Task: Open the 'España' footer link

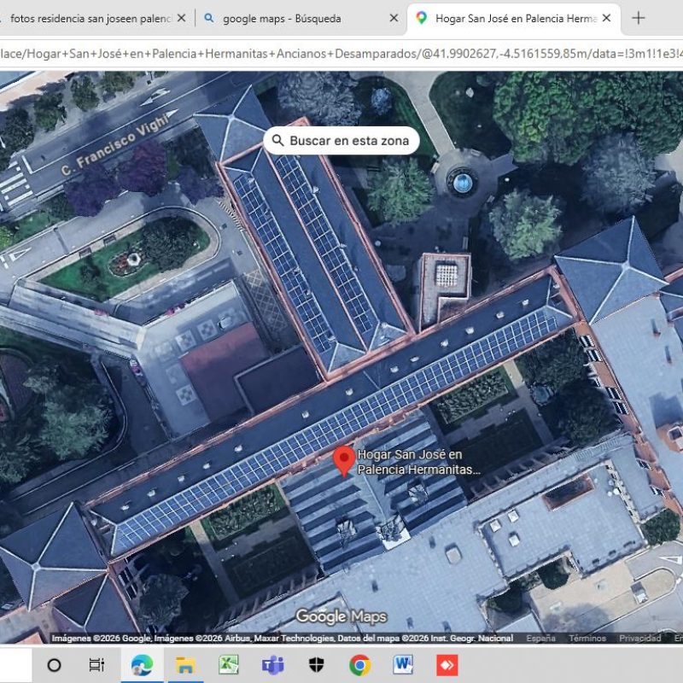Action: click(540, 638)
